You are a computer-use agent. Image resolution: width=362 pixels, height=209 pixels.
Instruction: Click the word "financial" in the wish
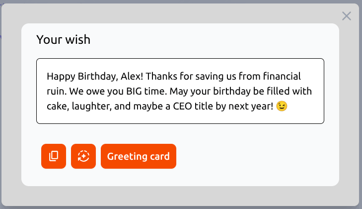(282, 76)
